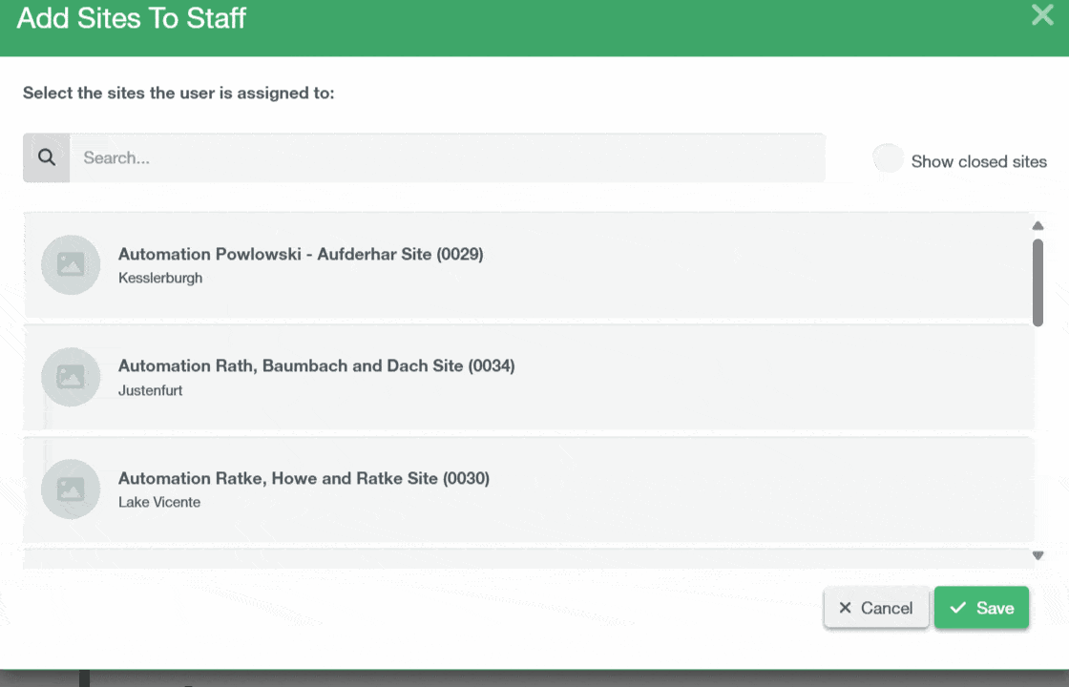Image resolution: width=1069 pixels, height=687 pixels.
Task: Click the checkmark icon inside the Save button
Action: point(958,608)
